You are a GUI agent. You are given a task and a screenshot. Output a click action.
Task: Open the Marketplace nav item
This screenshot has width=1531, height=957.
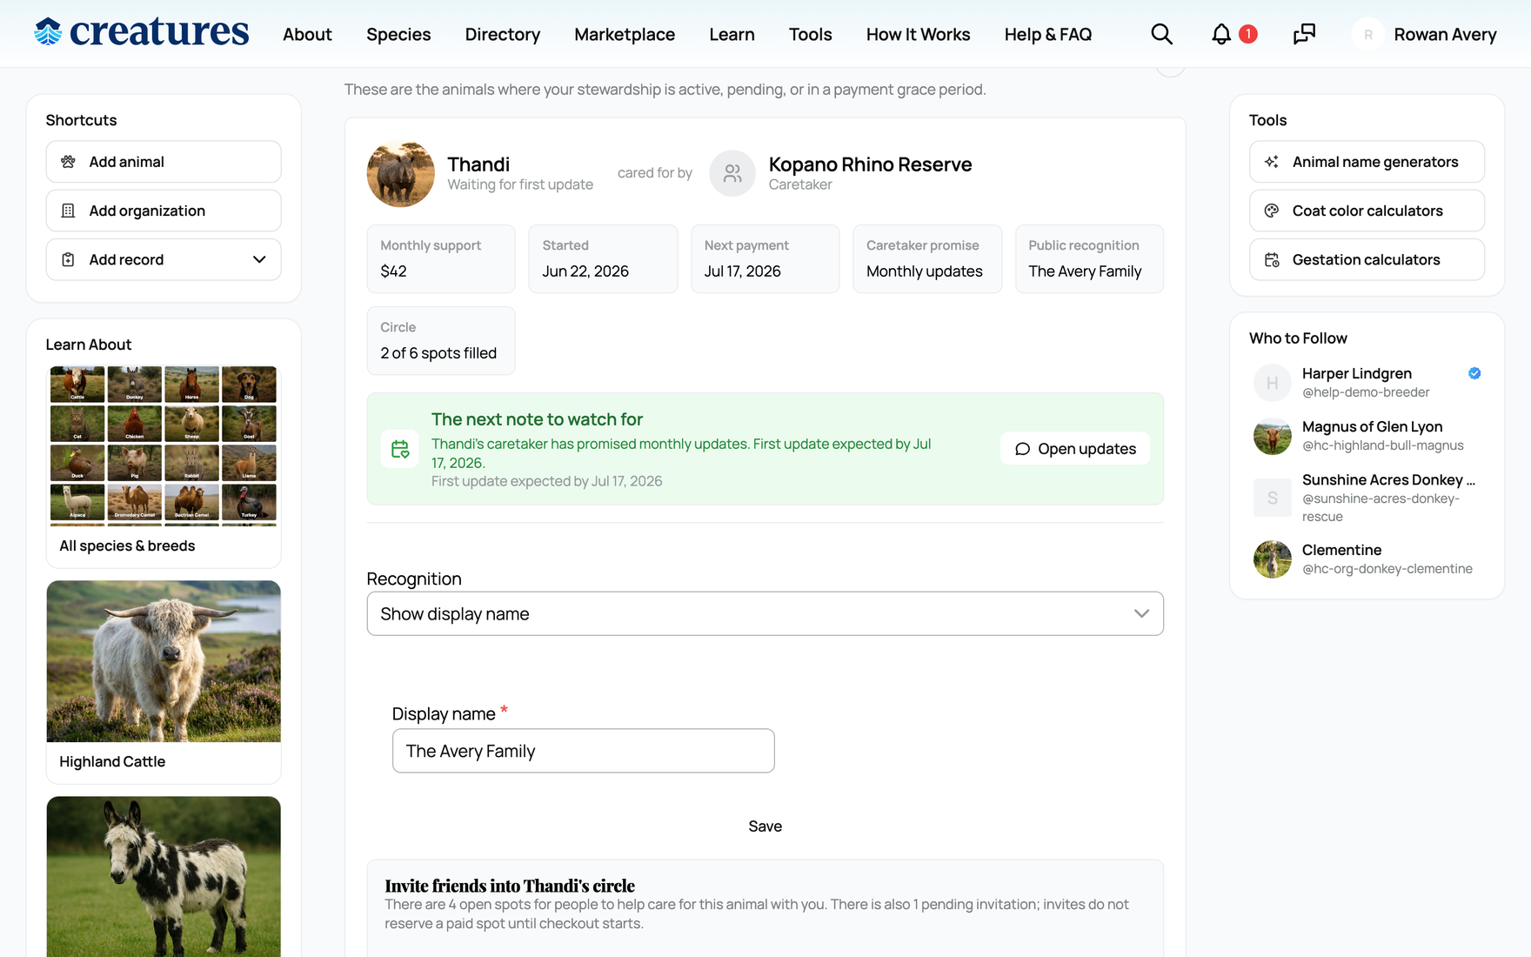pos(625,34)
